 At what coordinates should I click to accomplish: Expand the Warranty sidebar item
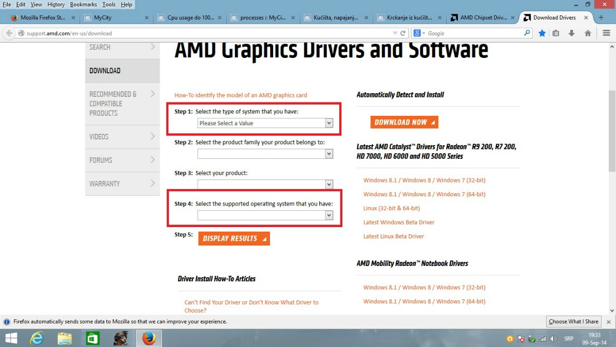pyautogui.click(x=122, y=183)
